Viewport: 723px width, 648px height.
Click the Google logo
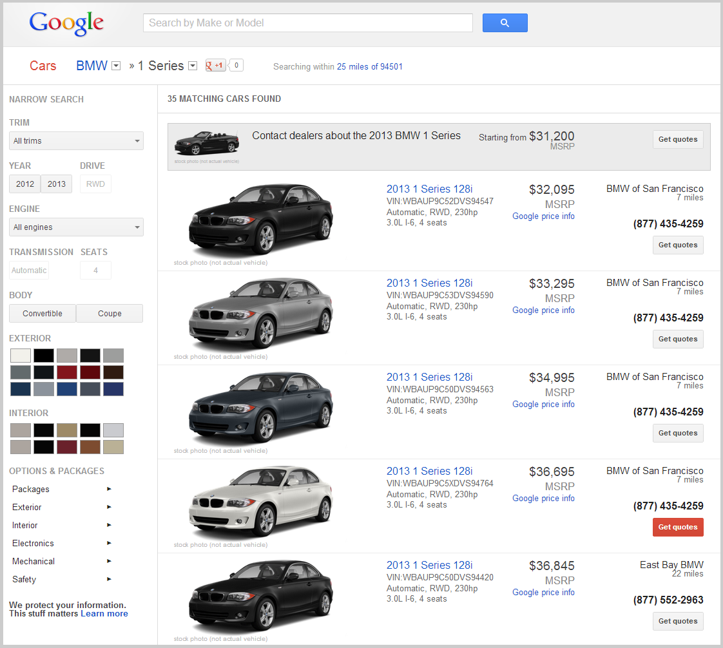pos(66,23)
